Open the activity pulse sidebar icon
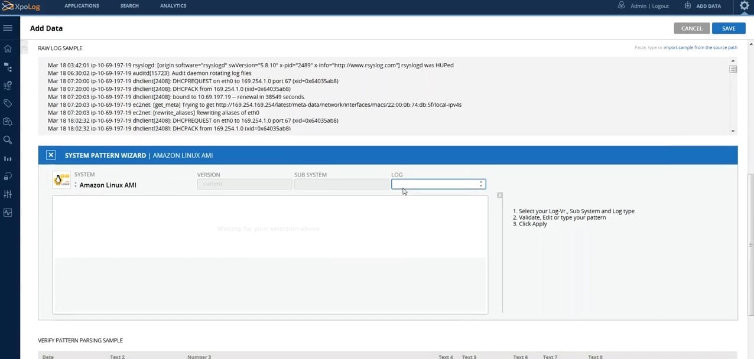754x359 pixels. (x=8, y=213)
